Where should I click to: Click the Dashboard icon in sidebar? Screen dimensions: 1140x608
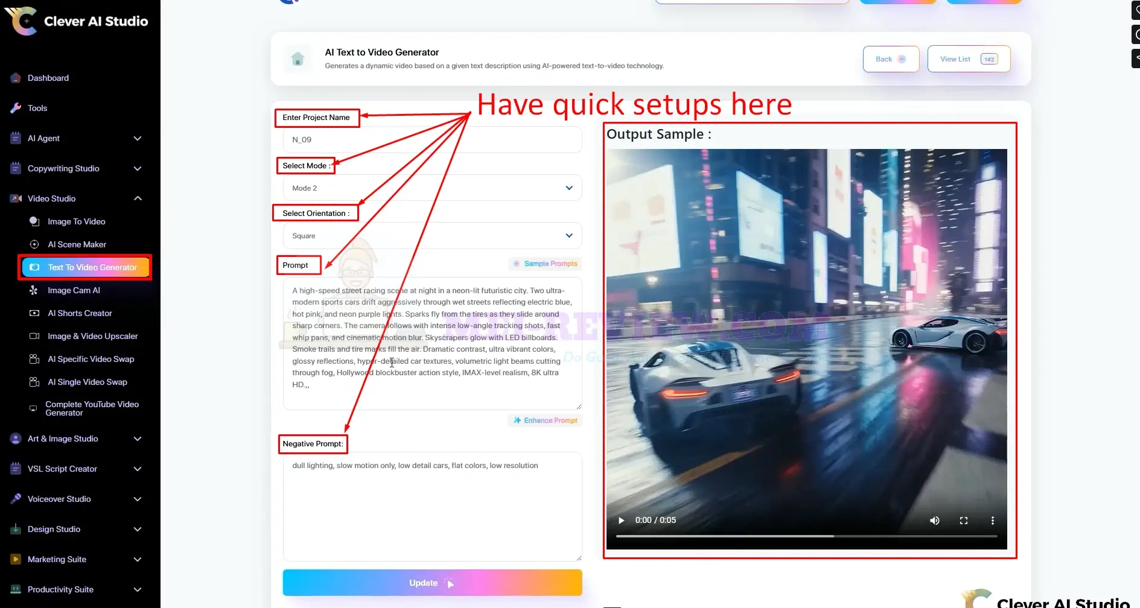pos(16,78)
